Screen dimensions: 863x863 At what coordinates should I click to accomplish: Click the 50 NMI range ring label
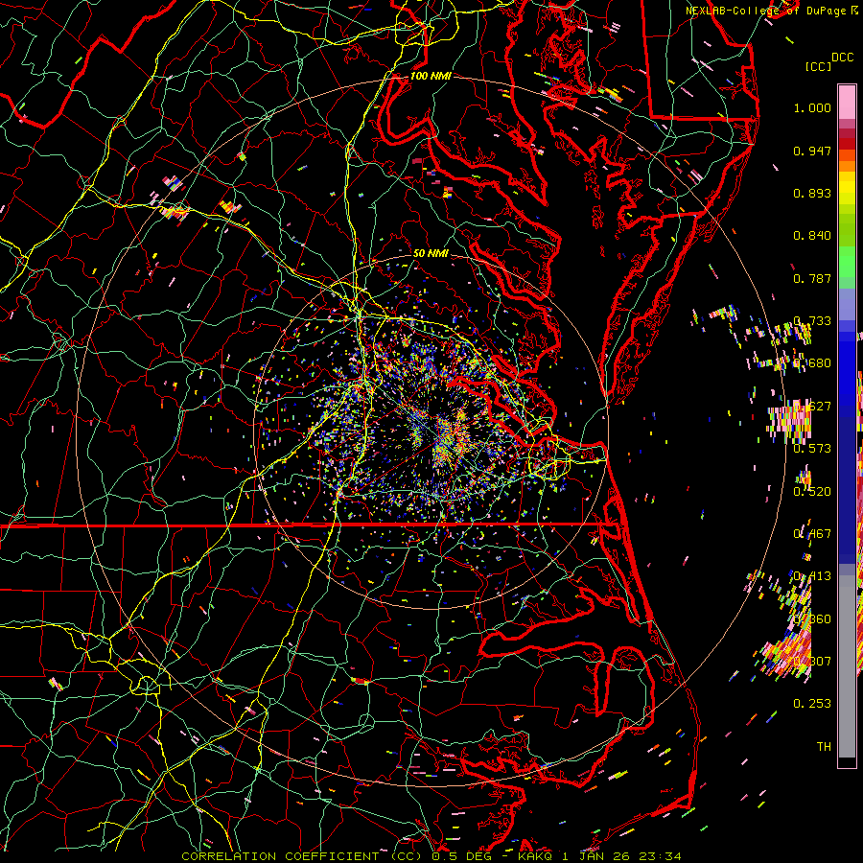[x=431, y=253]
